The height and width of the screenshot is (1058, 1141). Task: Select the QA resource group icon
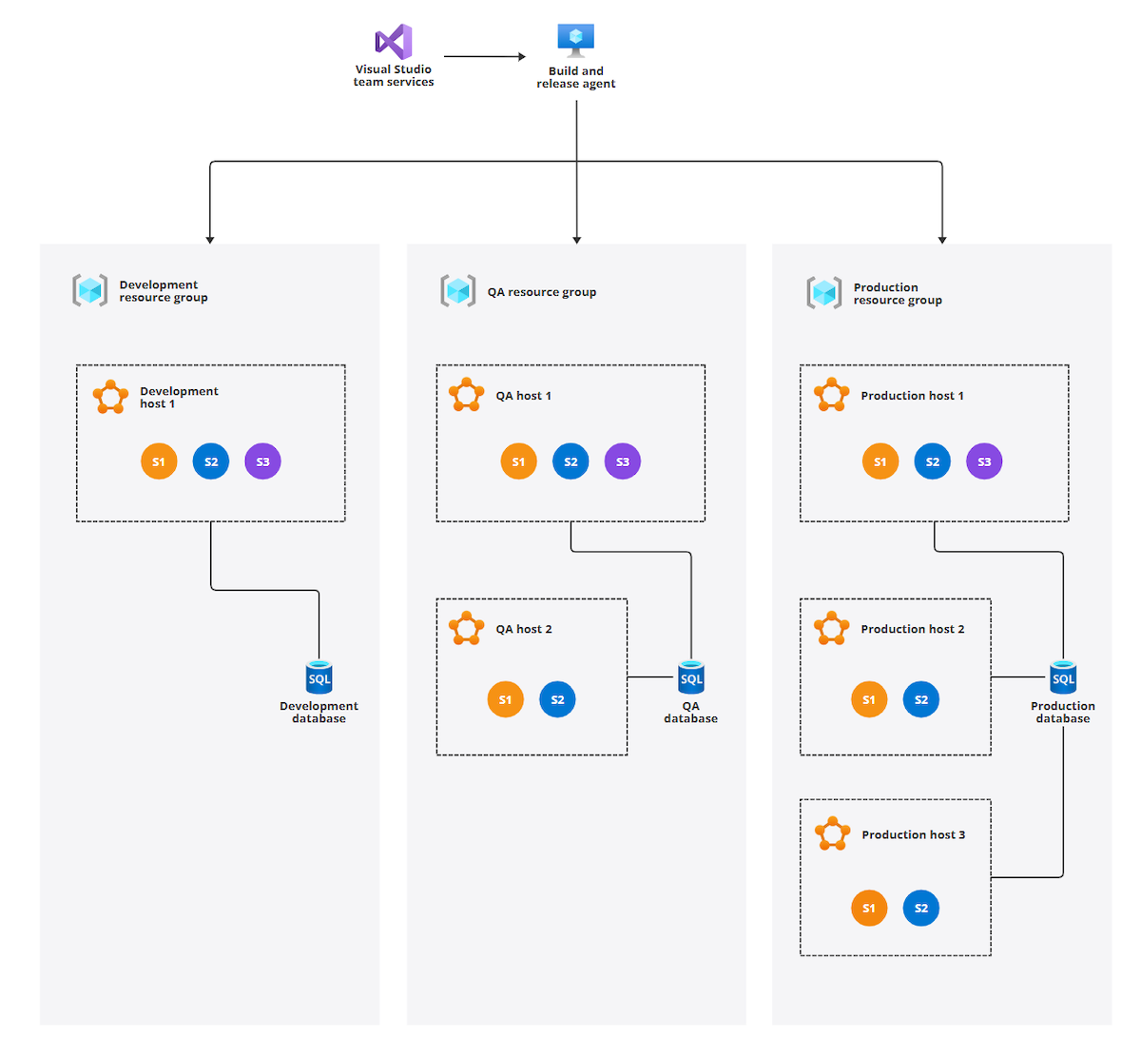point(457,291)
